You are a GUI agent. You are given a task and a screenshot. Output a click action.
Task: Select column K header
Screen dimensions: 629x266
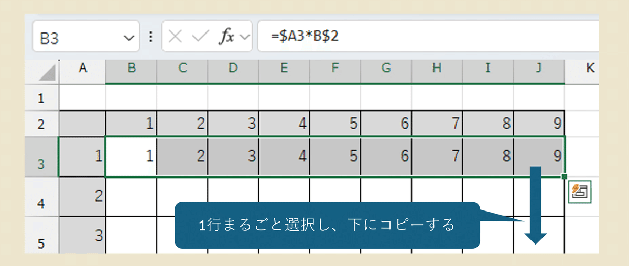click(582, 71)
